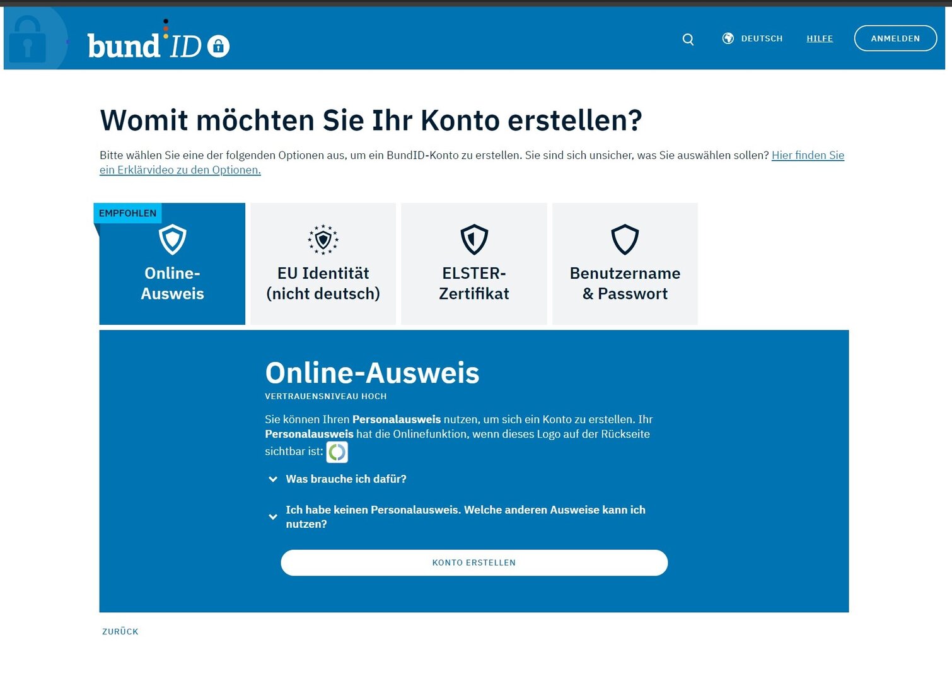The image size is (952, 681).
Task: Click the BundID logo
Action: [144, 45]
